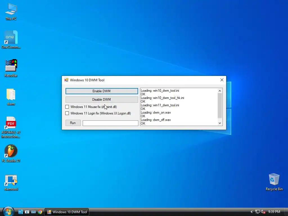Click the show desktop strip beside the clock
Image resolution: width=288 pixels, height=216 pixels.
pyautogui.click(x=286, y=212)
